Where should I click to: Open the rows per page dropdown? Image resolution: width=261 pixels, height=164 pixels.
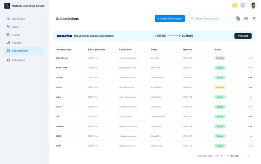219,156
